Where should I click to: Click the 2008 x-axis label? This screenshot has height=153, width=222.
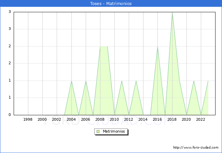100,119
